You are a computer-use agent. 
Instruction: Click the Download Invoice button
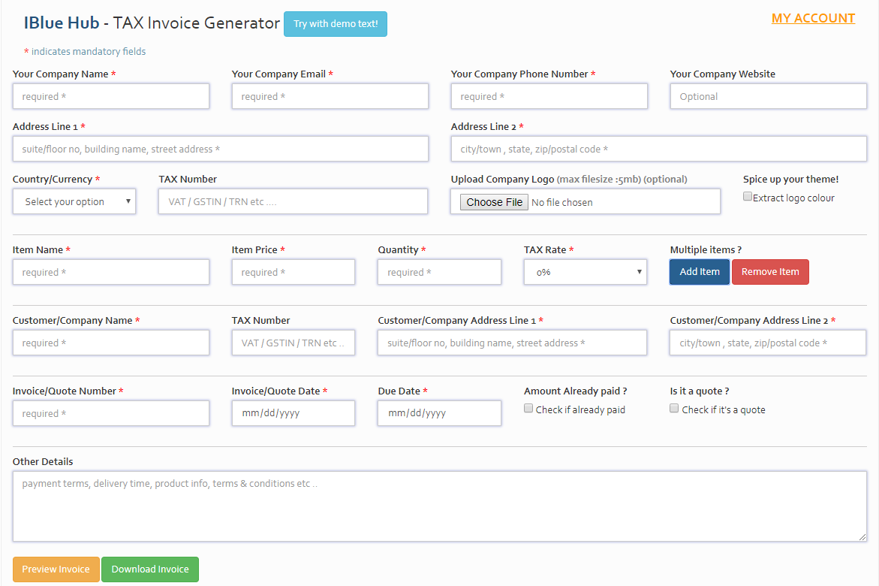click(150, 569)
